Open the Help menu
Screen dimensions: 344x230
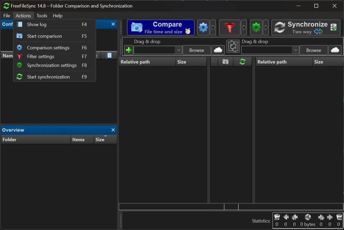(58, 16)
